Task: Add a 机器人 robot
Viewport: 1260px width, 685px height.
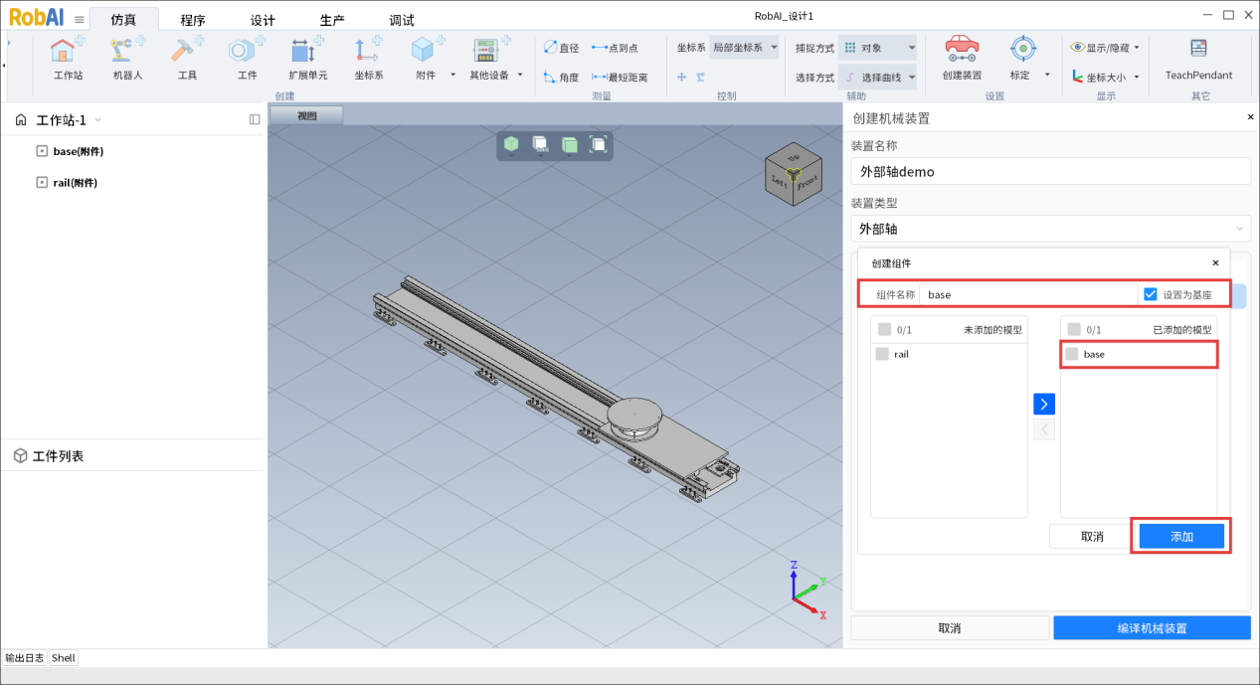Action: pos(127,58)
